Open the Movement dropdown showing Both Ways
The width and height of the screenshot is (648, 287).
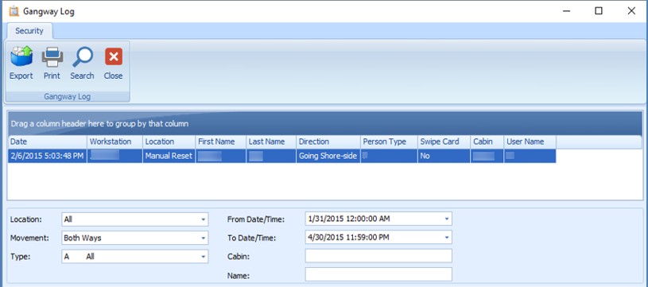203,238
